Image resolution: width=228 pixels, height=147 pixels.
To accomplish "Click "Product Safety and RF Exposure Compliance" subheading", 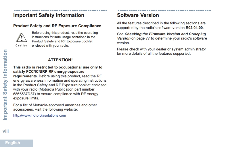I will tap(57, 26).
